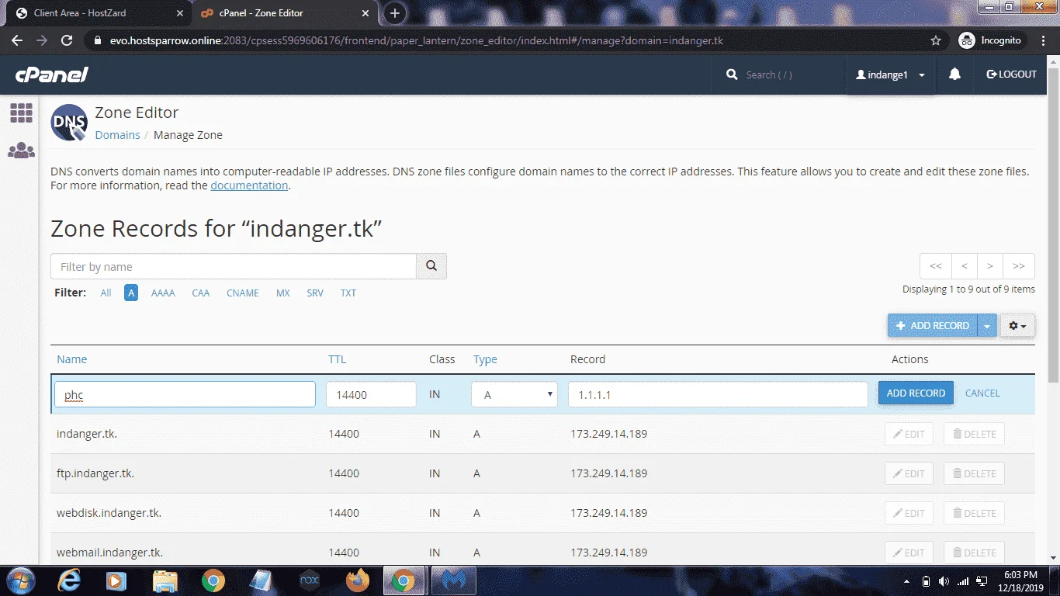The width and height of the screenshot is (1060, 596).
Task: Cancel the new record entry
Action: (982, 393)
